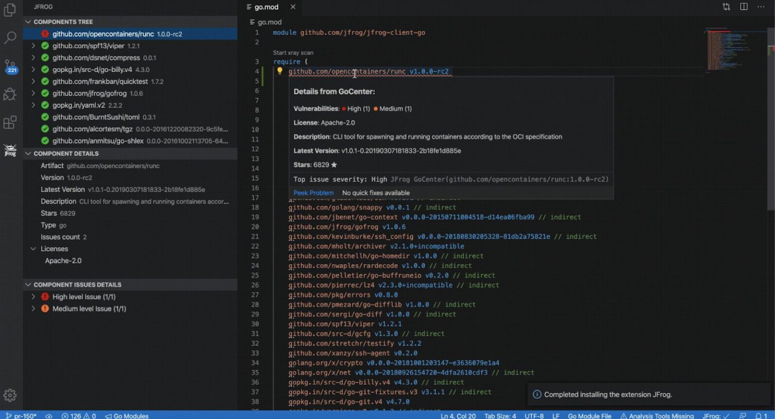The image size is (775, 419).
Task: Open the Manage settings gear icon
Action: point(10,395)
